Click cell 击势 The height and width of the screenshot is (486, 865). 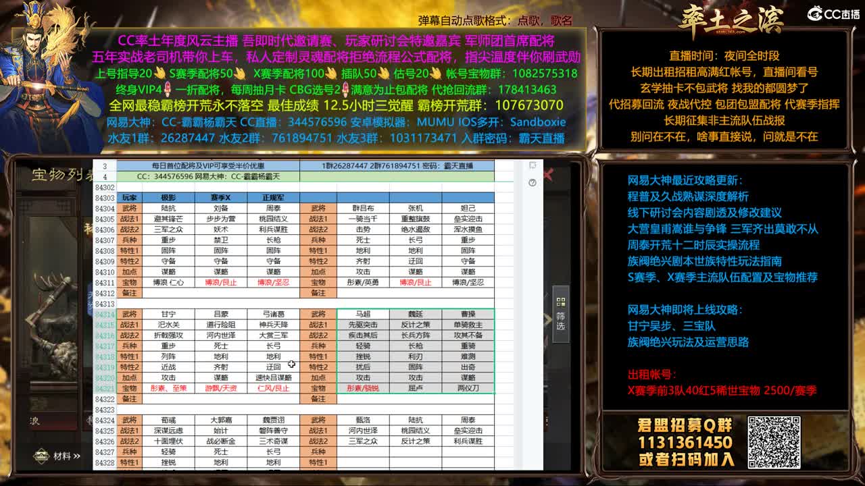tap(363, 230)
